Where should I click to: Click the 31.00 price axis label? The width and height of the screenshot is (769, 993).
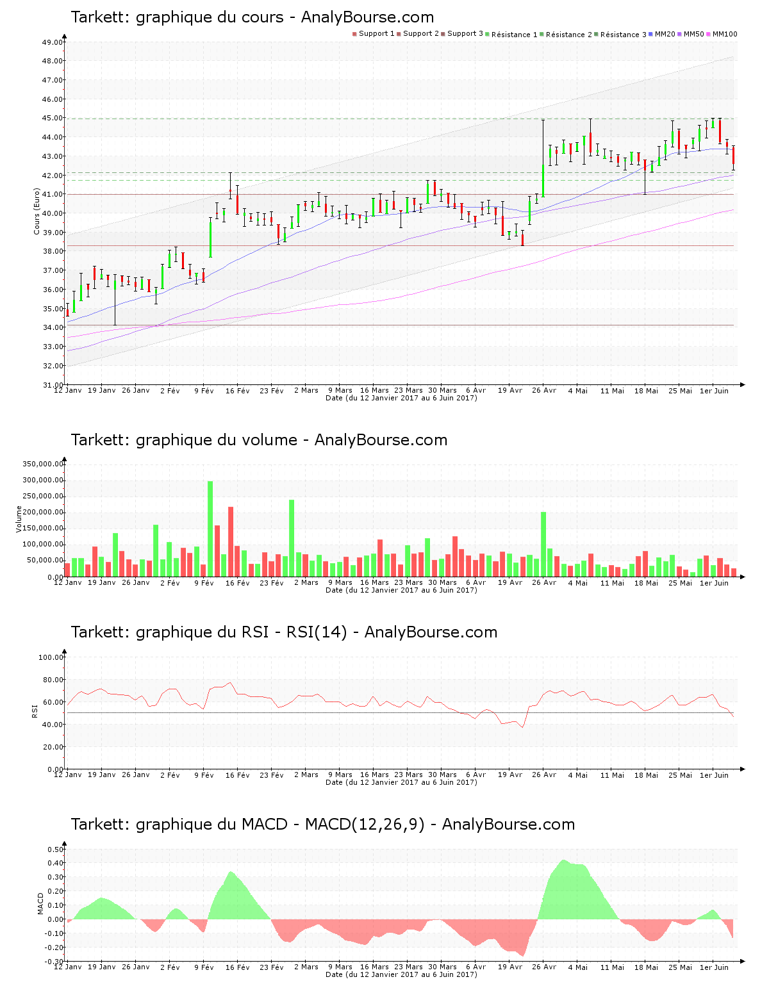coord(53,385)
